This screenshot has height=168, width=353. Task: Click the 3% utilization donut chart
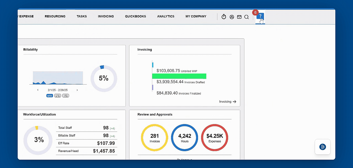point(38,140)
